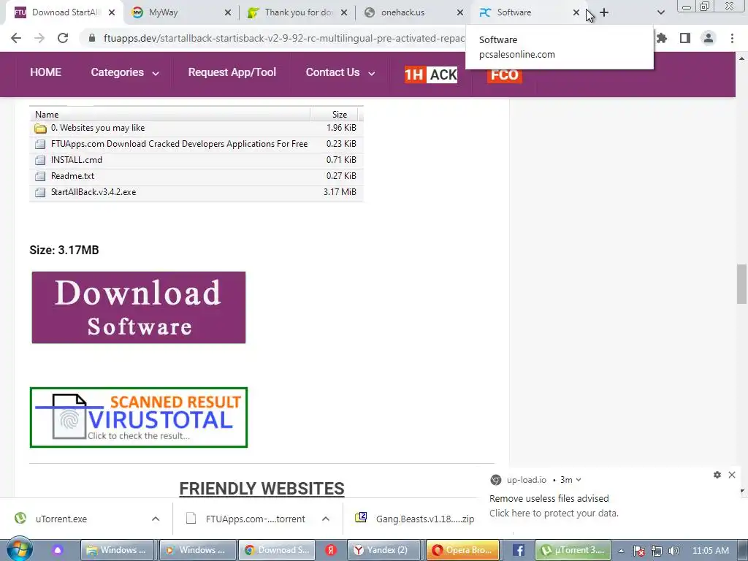Open Chrome three-dot menu
Screen dimensions: 748x561
coord(732,38)
